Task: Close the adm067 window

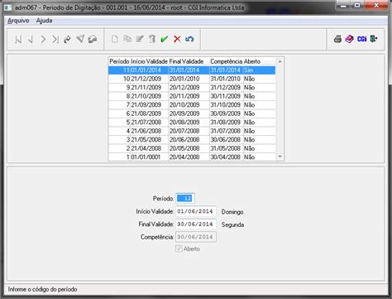Action: tap(375, 5)
